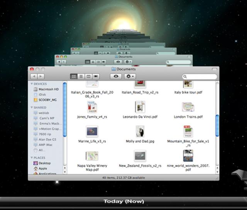Click search field in second window behind
The height and width of the screenshot is (210, 247).
click(178, 62)
